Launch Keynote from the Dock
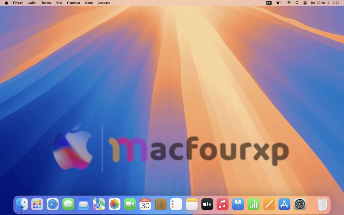The width and height of the screenshot is (344, 215). [238, 204]
